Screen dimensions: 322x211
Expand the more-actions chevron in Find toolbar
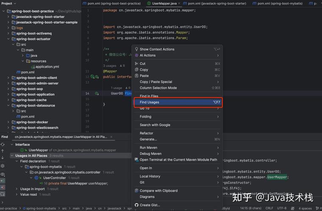(3, 203)
